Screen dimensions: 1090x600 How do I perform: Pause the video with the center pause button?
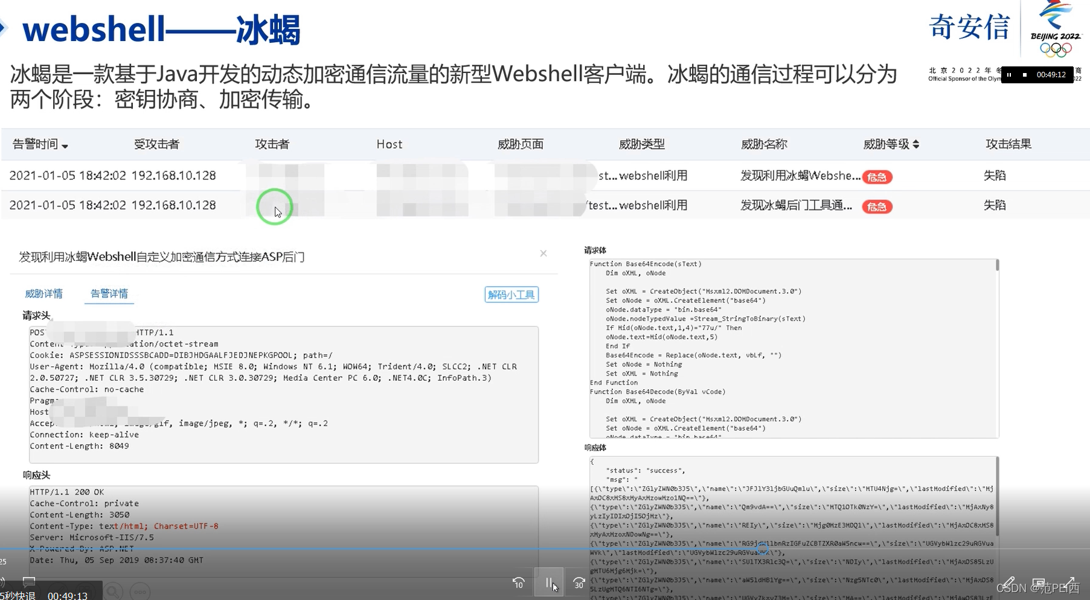point(549,582)
